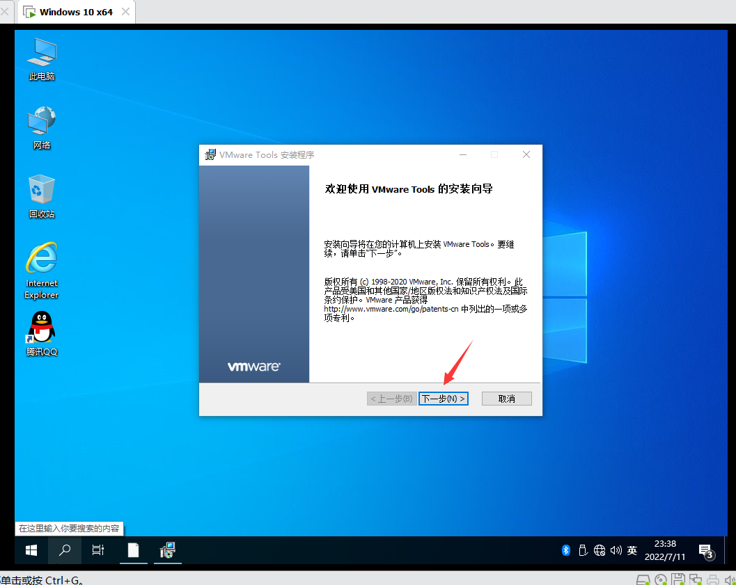Click the 下一步(N) button in the installer
The height and width of the screenshot is (585, 736).
pos(443,399)
